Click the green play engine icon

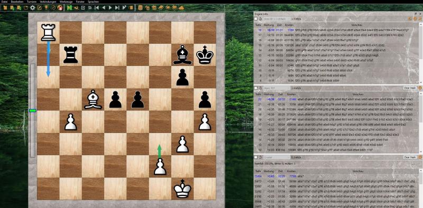coord(69,8)
